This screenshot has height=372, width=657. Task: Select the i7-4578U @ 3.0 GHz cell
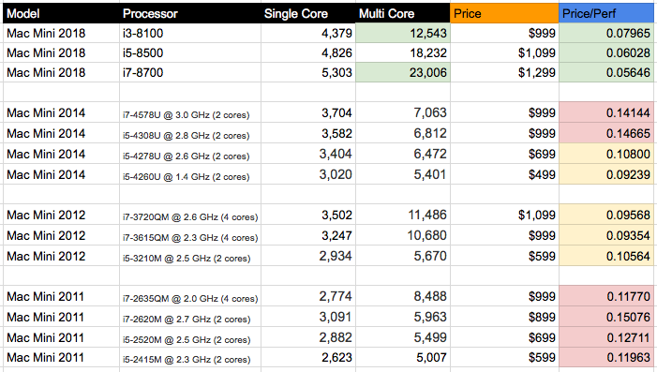[190, 112]
